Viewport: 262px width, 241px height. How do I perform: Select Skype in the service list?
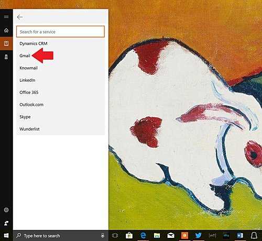coord(60,117)
